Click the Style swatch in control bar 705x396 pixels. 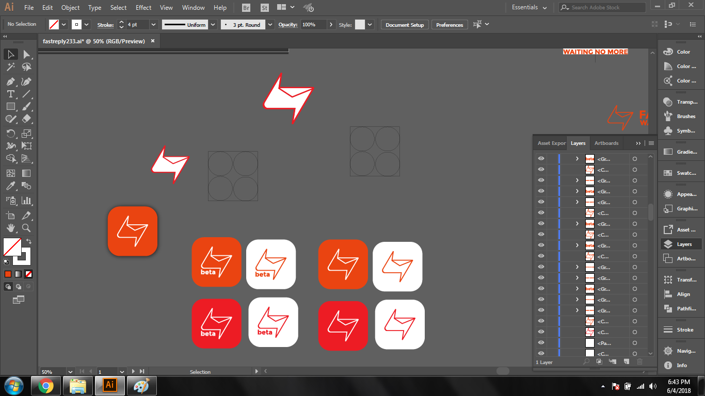pyautogui.click(x=360, y=24)
